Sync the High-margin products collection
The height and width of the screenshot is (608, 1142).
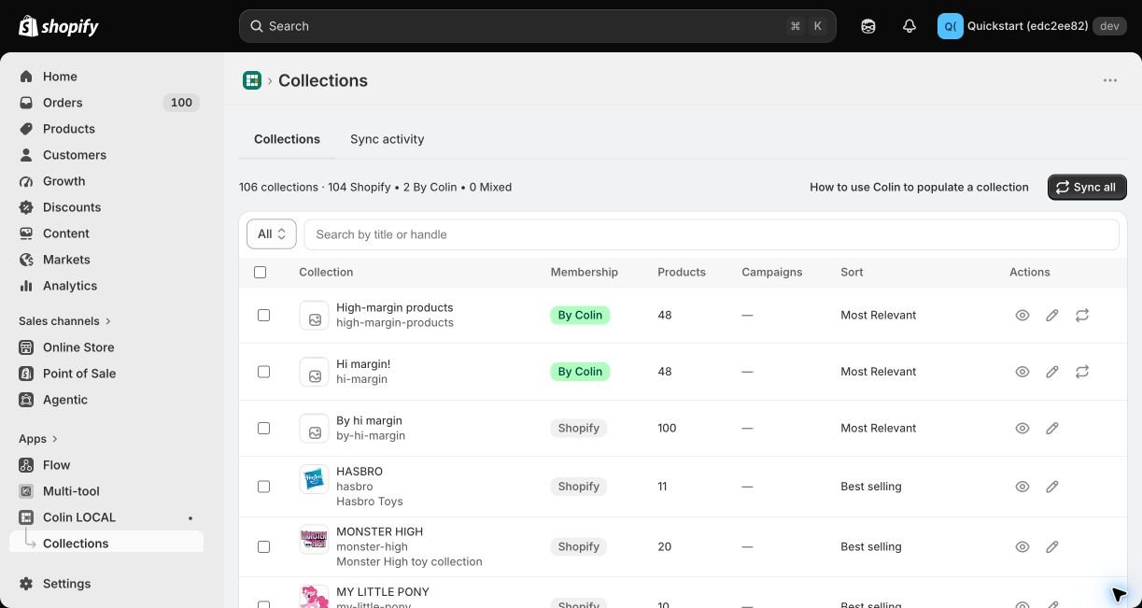coord(1082,316)
